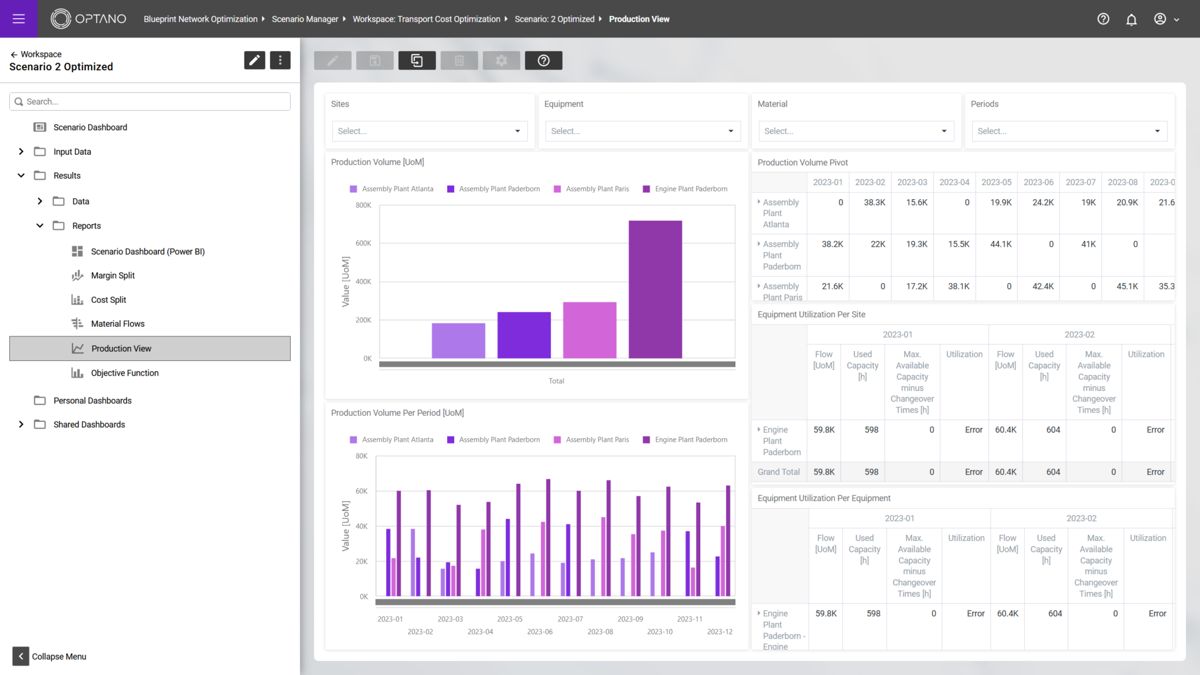Open the Objective Function report
Image resolution: width=1200 pixels, height=675 pixels.
[124, 373]
